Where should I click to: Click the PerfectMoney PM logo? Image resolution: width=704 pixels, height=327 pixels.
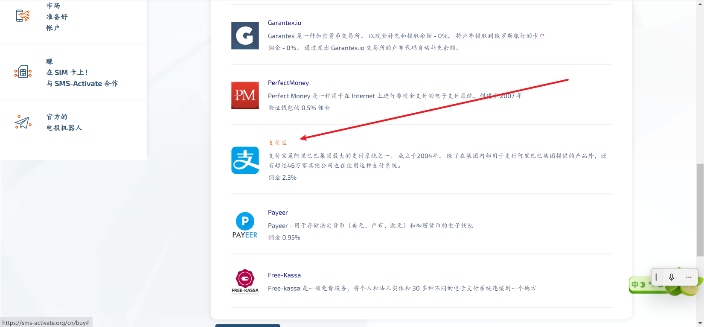[x=245, y=96]
